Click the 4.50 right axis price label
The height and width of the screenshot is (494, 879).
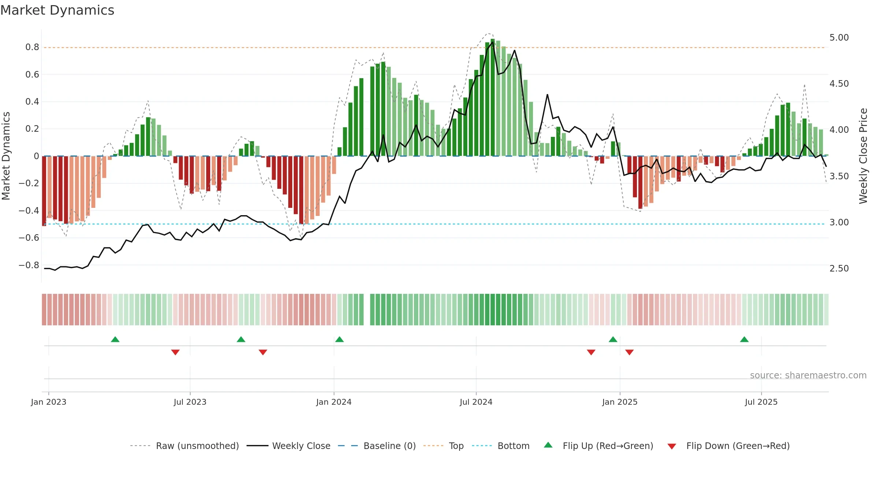coord(839,83)
